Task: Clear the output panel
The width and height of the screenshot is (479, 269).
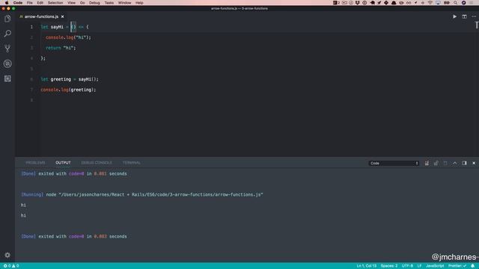Action: [x=427, y=163]
